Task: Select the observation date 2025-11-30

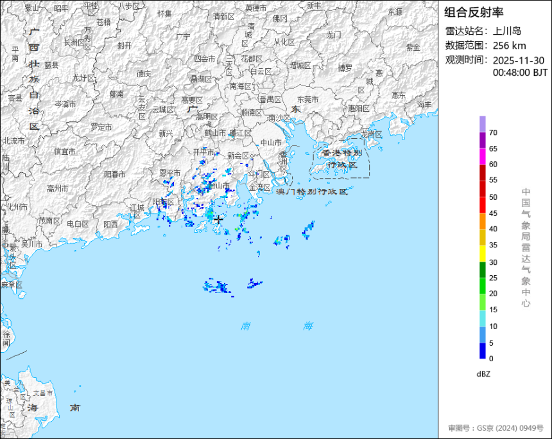Action: click(518, 60)
